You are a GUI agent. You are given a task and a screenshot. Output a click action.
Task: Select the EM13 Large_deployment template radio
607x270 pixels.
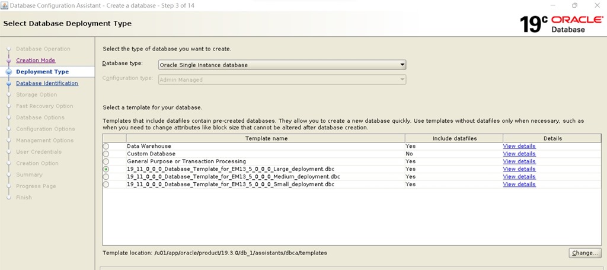tap(106, 169)
